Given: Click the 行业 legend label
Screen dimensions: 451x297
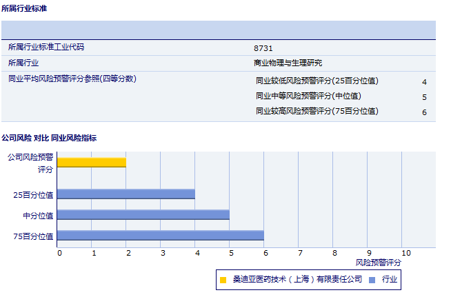Looking at the screenshot, I should point(390,279).
